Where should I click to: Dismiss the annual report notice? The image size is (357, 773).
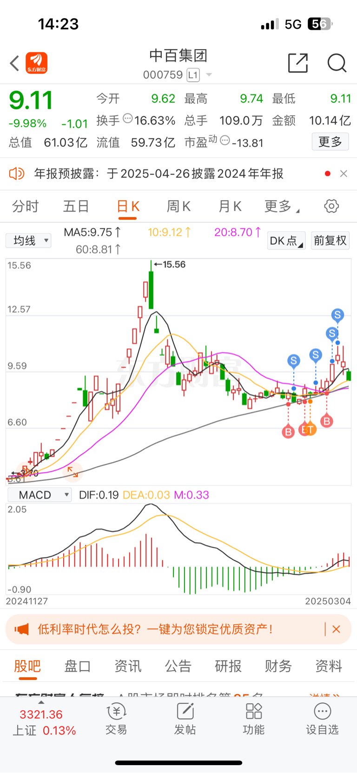[x=344, y=173]
